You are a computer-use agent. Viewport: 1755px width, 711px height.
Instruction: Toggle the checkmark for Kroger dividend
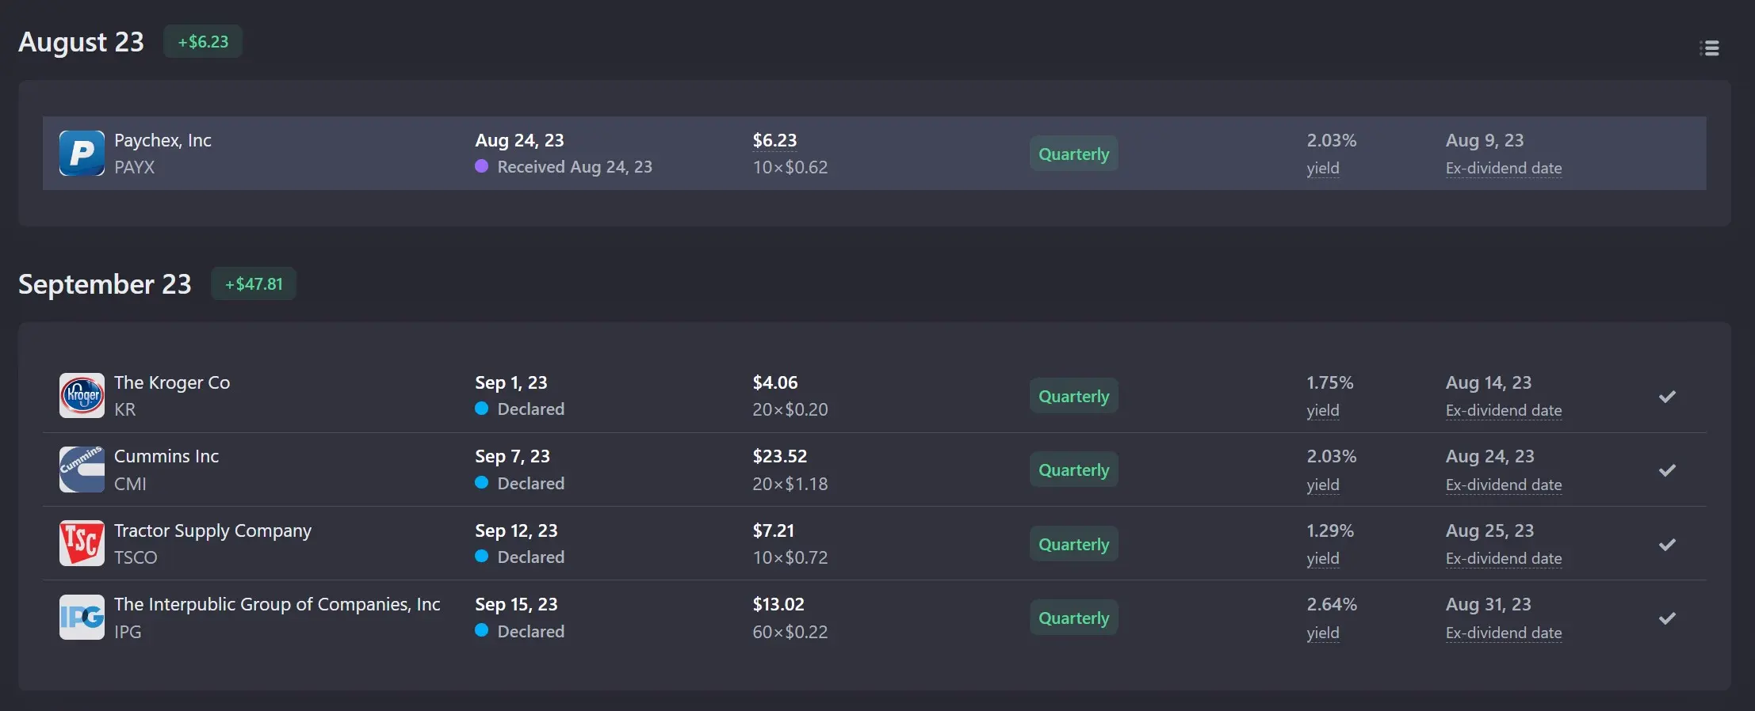1667,396
